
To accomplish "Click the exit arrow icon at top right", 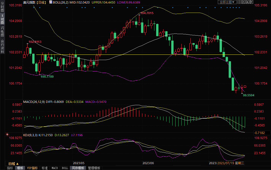I will (251, 2).
